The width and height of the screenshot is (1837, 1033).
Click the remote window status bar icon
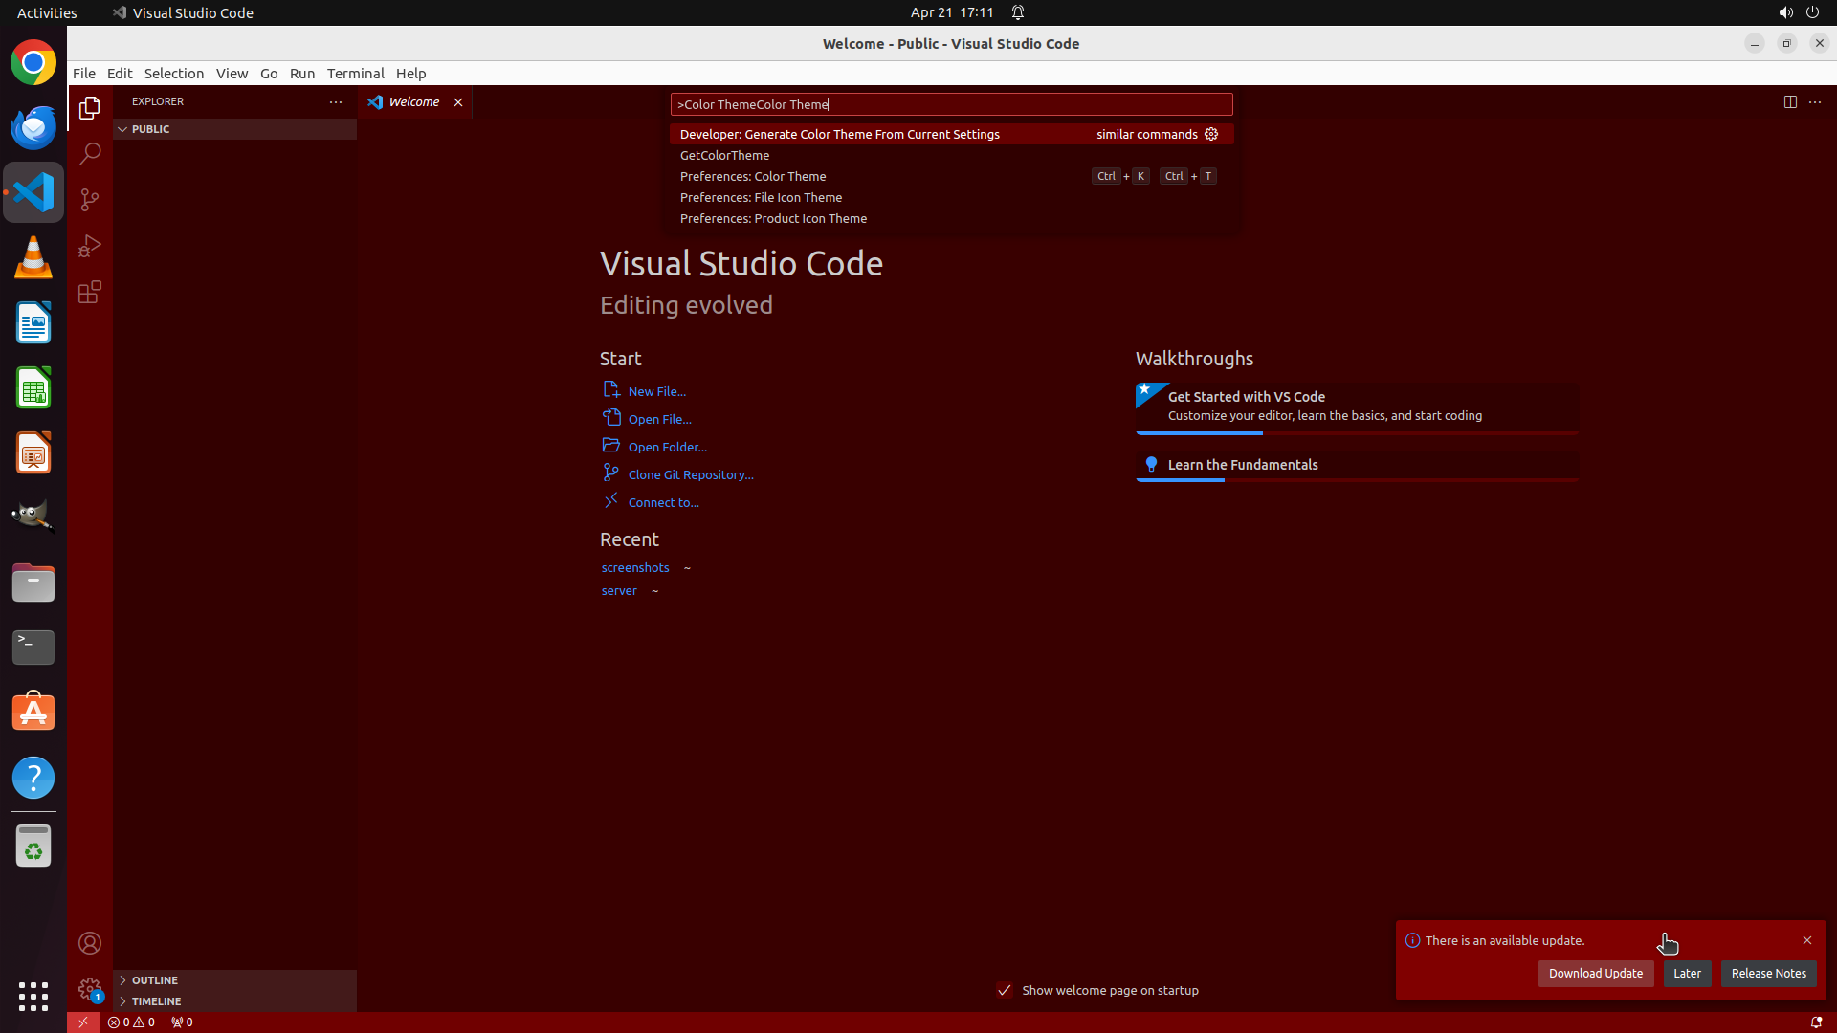83,1022
